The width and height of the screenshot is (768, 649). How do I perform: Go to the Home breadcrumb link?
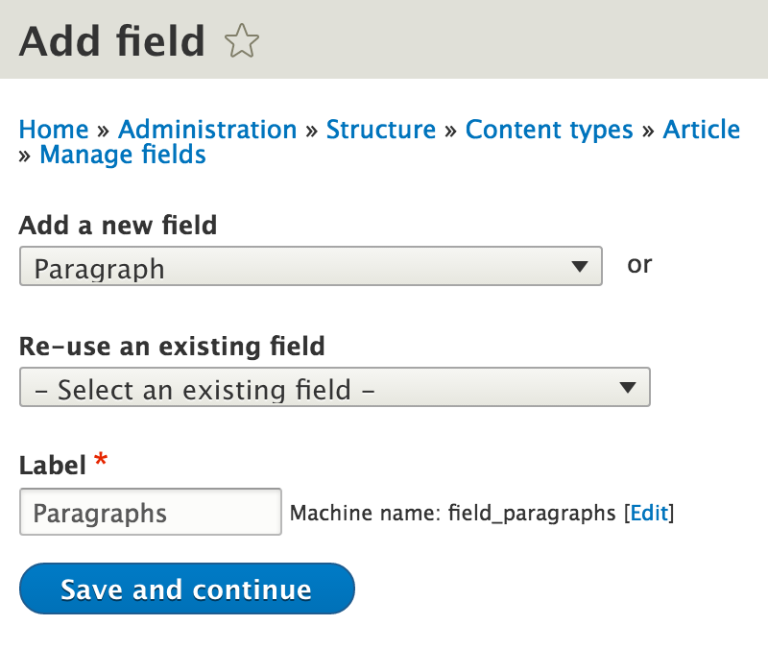coord(54,130)
